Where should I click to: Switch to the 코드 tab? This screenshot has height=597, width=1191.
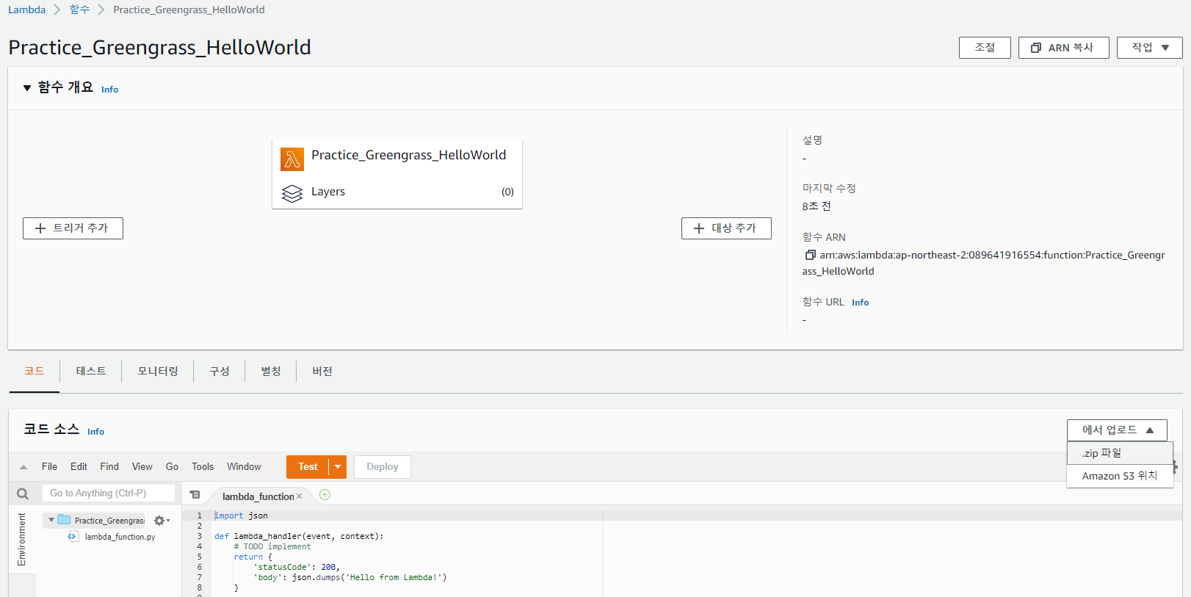tap(34, 372)
